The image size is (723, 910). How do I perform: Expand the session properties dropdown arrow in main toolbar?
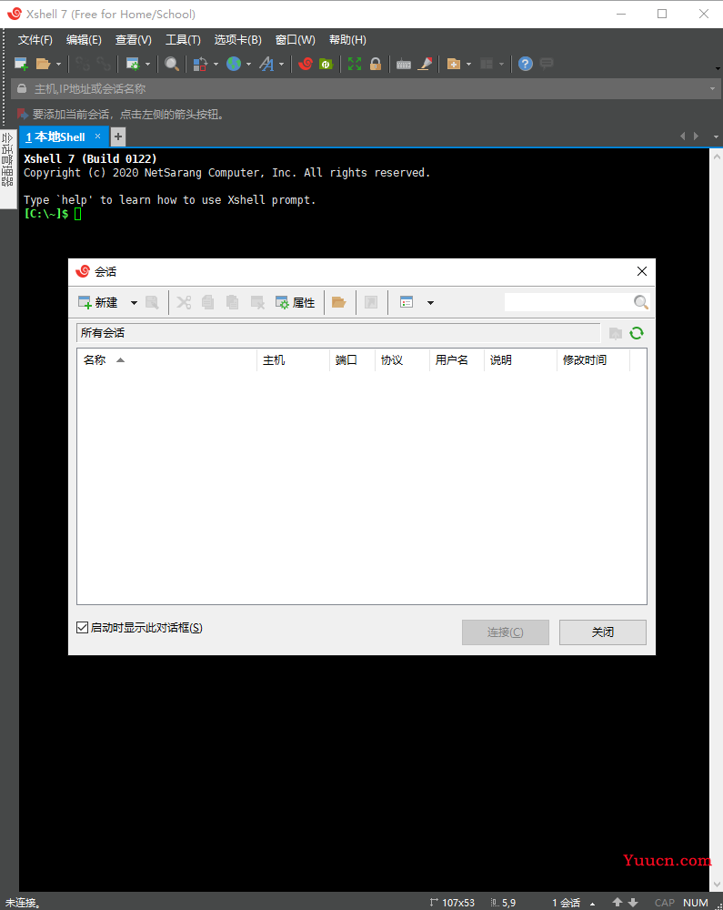148,65
